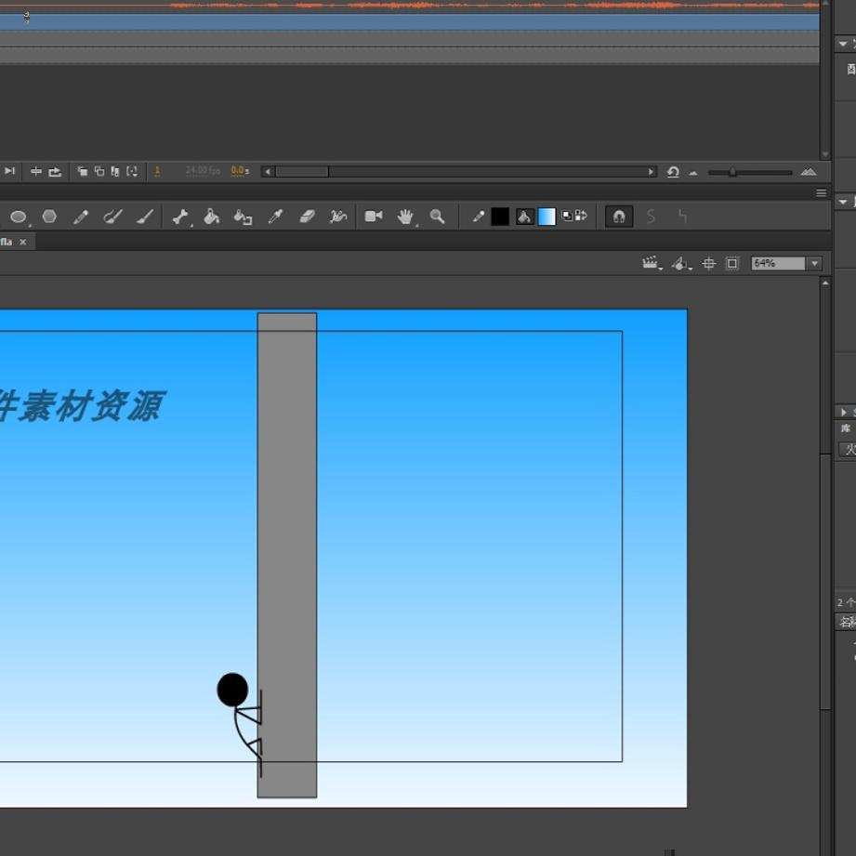The image size is (856, 856).
Task: Reset timeline zoom to default
Action: [x=673, y=172]
